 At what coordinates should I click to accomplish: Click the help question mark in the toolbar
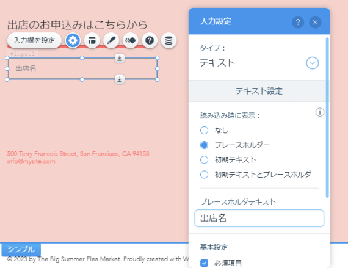click(150, 40)
